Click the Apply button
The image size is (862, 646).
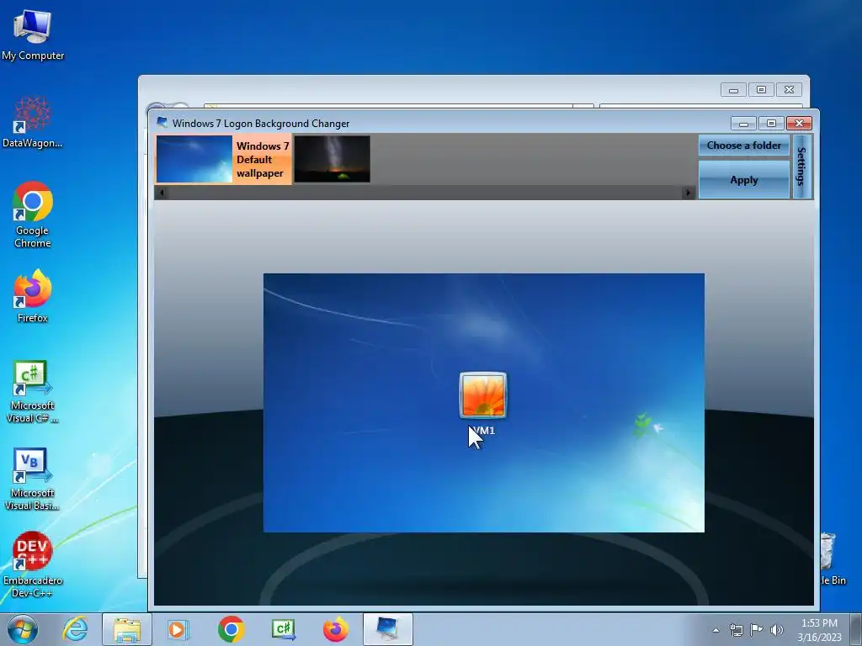[744, 180]
